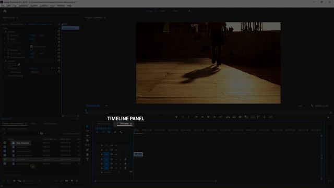
Task: Select the Razor tool
Action: pos(87,140)
